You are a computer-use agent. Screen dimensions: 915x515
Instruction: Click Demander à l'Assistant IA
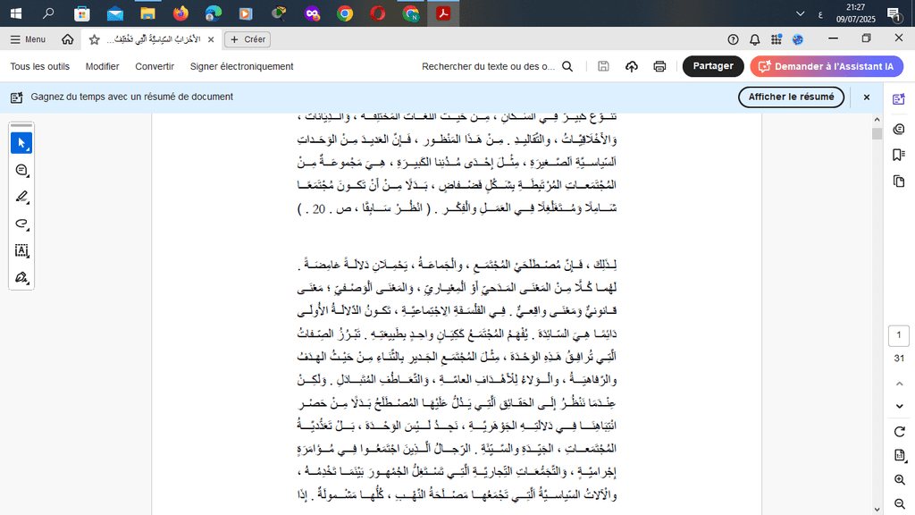827,66
